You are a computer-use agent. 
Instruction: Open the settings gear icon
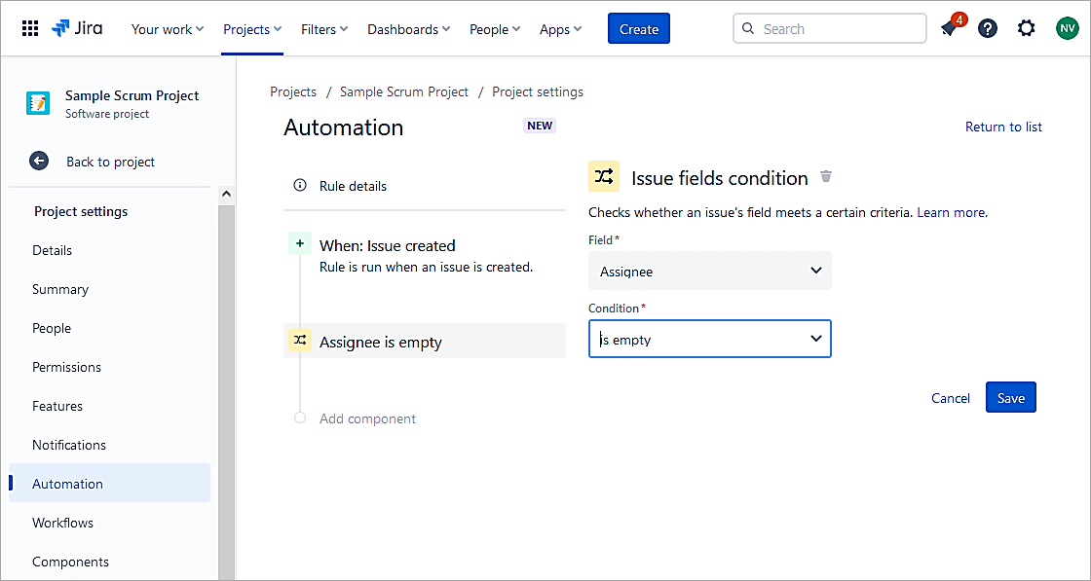1027,29
